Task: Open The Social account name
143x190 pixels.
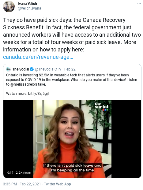Action: point(21,69)
